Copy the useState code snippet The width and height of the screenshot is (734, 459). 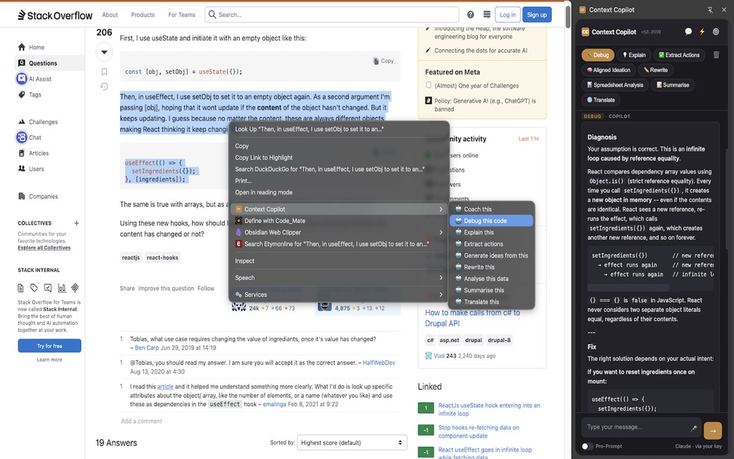[383, 61]
